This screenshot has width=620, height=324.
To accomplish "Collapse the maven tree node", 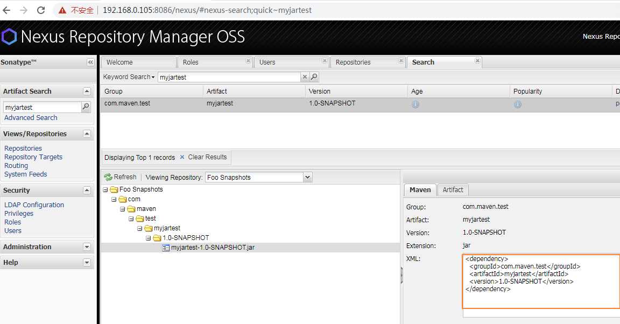I will pyautogui.click(x=123, y=209).
